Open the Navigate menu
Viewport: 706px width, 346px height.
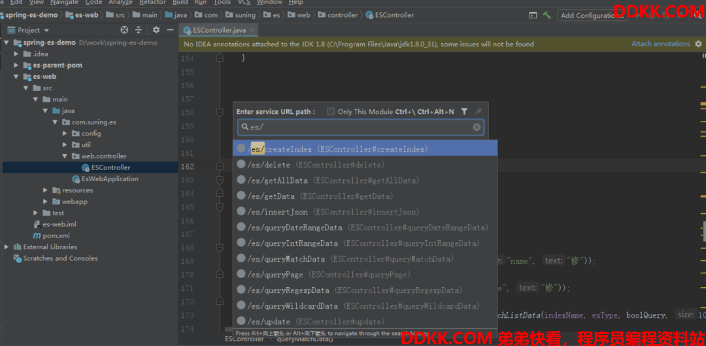64,2
